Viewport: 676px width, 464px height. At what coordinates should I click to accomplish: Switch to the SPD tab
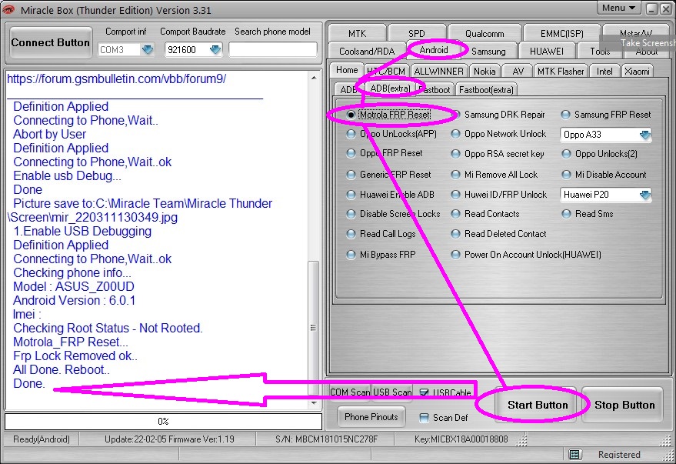(417, 33)
